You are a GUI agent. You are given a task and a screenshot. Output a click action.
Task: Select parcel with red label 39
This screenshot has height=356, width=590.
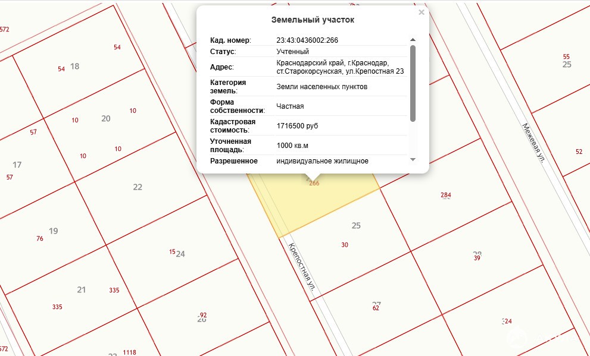point(477,258)
